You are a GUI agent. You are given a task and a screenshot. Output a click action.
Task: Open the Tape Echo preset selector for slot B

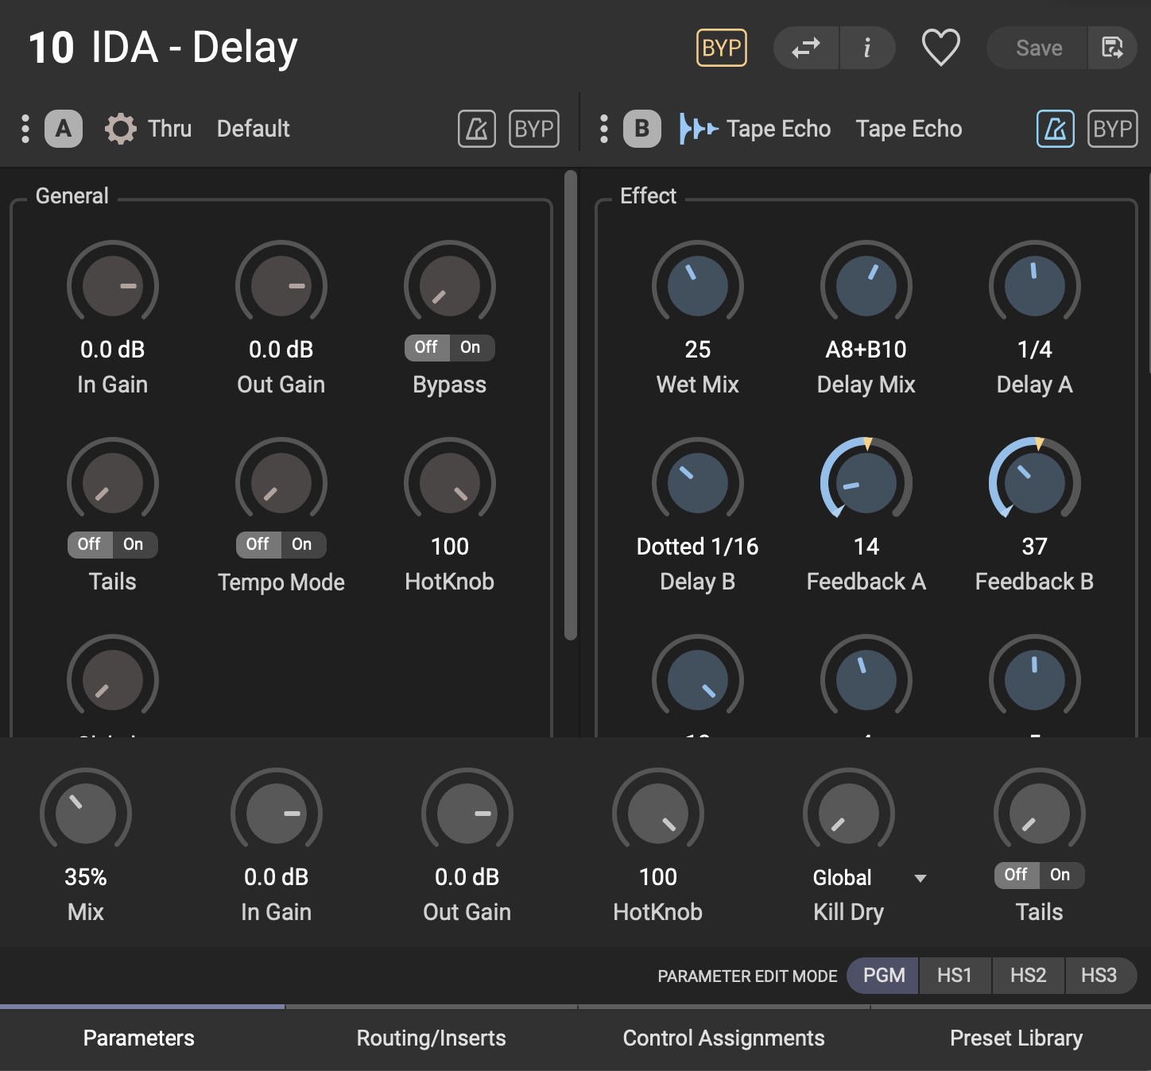(908, 129)
